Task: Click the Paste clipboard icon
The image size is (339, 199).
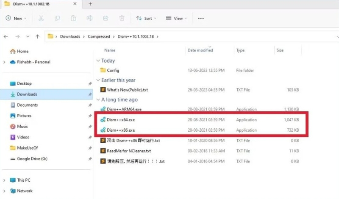Action: point(73,18)
